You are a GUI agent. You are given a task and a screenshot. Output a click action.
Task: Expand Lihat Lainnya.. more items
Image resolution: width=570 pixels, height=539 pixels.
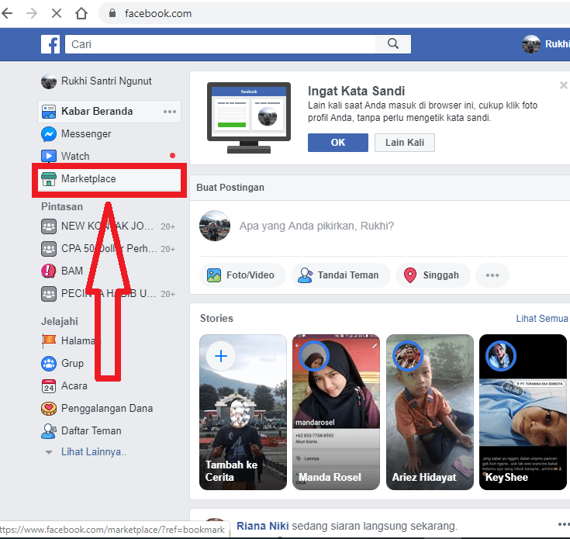93,452
